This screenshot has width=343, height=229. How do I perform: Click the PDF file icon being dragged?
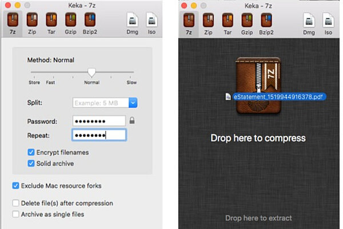228,97
